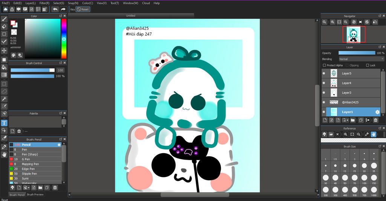Image resolution: width=386 pixels, height=201 pixels.
Task: Open Layer1 settings gear
Action: 377,112
